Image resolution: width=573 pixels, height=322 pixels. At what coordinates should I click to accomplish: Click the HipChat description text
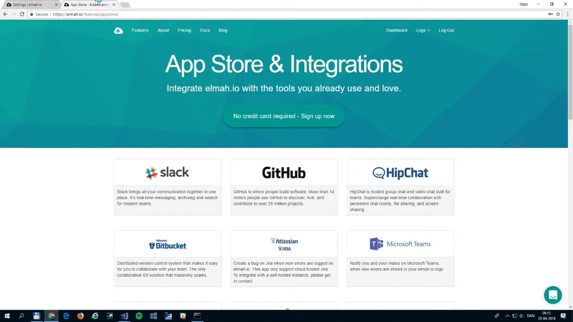400,201
